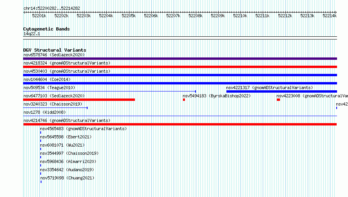Image resolution: width=348 pixels, height=197 pixels.
Task: Click the 52210k ruler position
Action: (x=240, y=16)
